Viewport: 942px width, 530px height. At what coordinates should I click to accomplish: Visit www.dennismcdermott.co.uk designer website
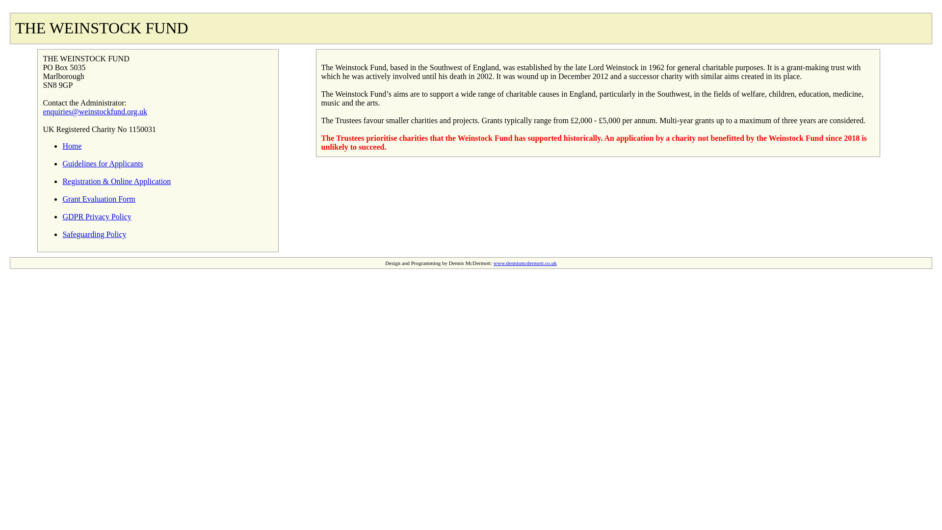pos(524,264)
